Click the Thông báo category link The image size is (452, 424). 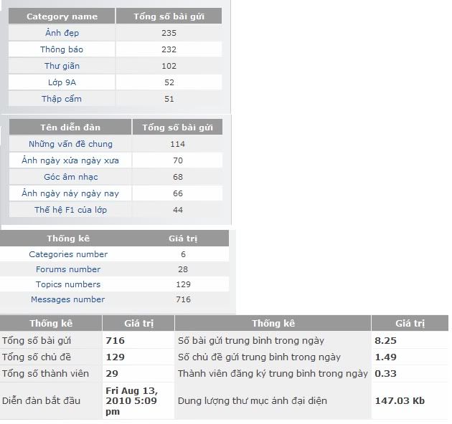(62, 49)
